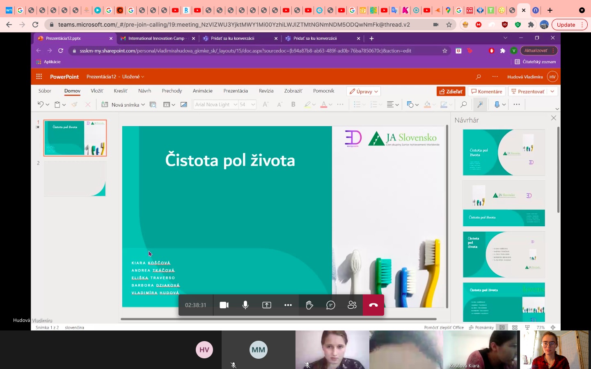The height and width of the screenshot is (369, 591).
Task: Start presentation with Prezentovať
Action: tap(527, 91)
